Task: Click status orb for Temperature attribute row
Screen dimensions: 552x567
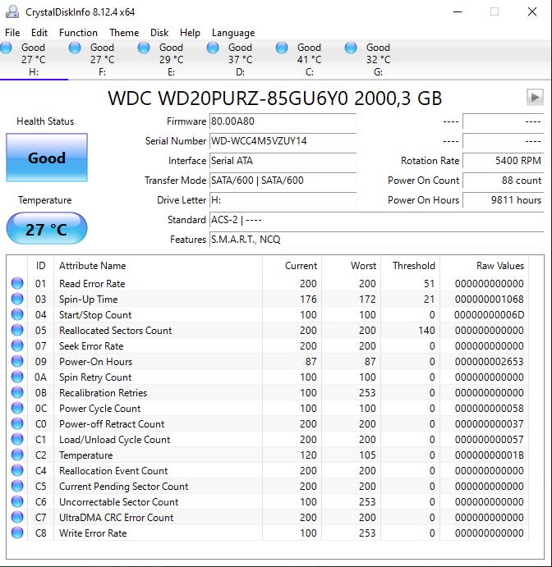Action: [17, 455]
